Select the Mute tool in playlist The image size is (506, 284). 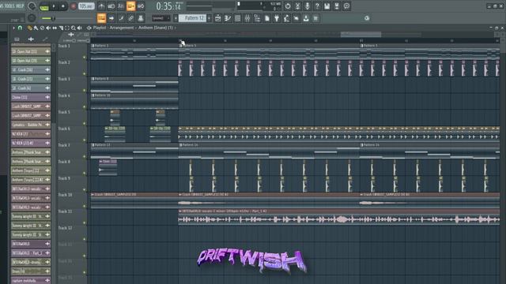(x=48, y=28)
